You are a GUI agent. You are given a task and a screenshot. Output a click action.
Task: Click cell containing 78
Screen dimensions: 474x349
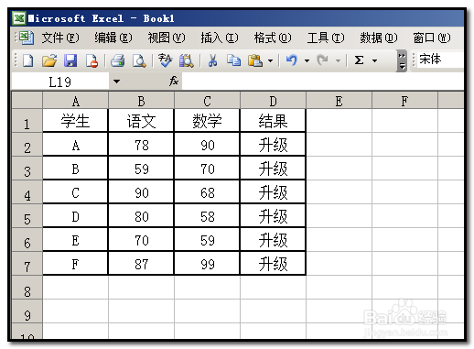coord(141,145)
